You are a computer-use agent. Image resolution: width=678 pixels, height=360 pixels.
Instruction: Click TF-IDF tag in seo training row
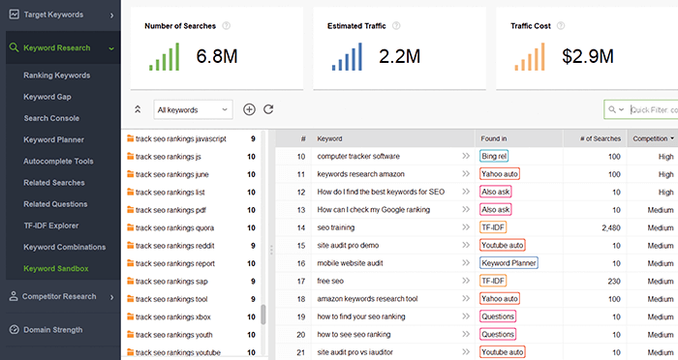pyautogui.click(x=493, y=227)
